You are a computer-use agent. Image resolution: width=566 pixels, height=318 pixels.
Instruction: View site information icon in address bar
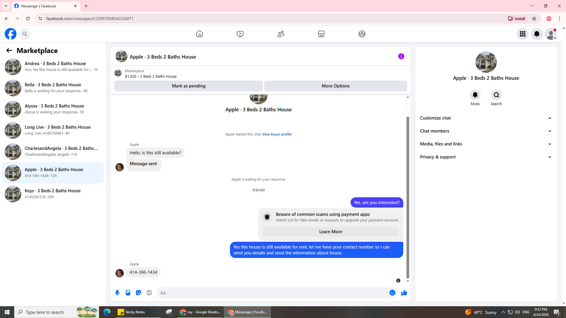click(x=40, y=19)
